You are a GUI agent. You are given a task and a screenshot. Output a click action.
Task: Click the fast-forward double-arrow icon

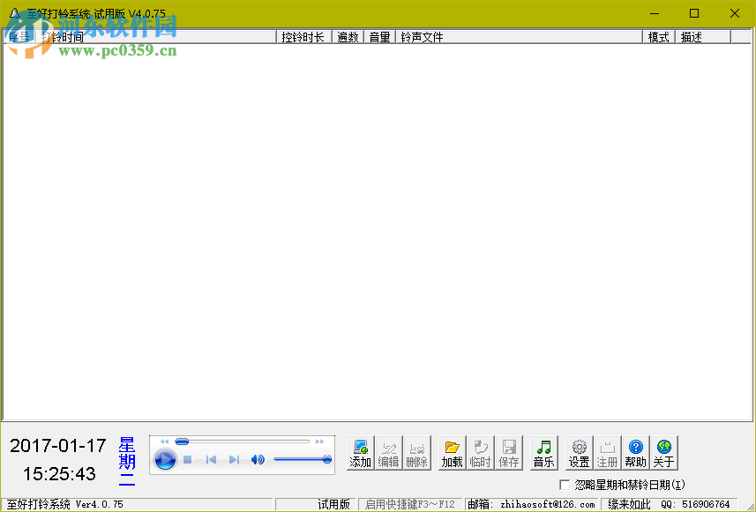tap(319, 442)
